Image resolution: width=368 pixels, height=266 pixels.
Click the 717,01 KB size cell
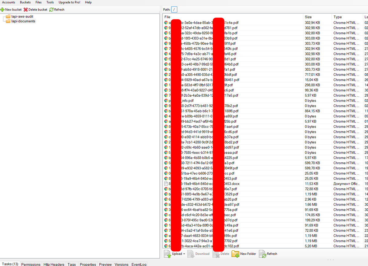[312, 75]
